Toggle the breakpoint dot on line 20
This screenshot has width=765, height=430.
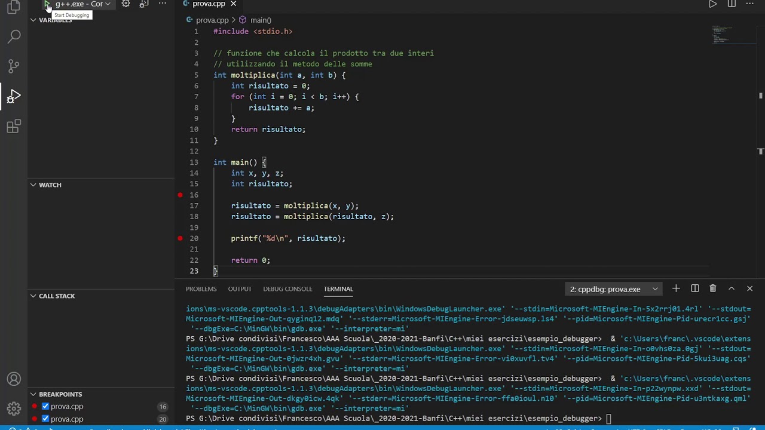point(180,238)
